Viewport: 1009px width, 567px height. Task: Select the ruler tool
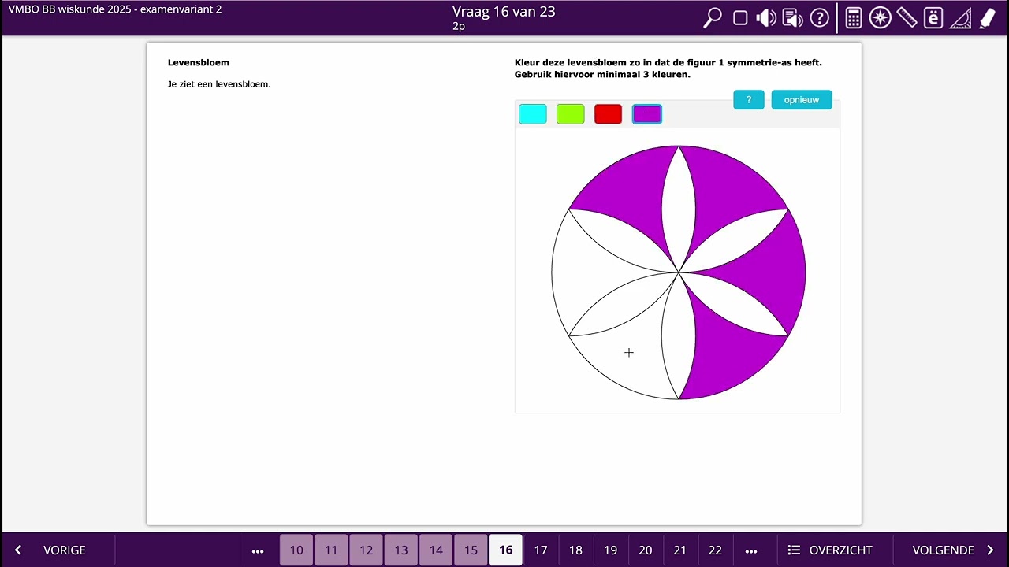click(x=907, y=18)
